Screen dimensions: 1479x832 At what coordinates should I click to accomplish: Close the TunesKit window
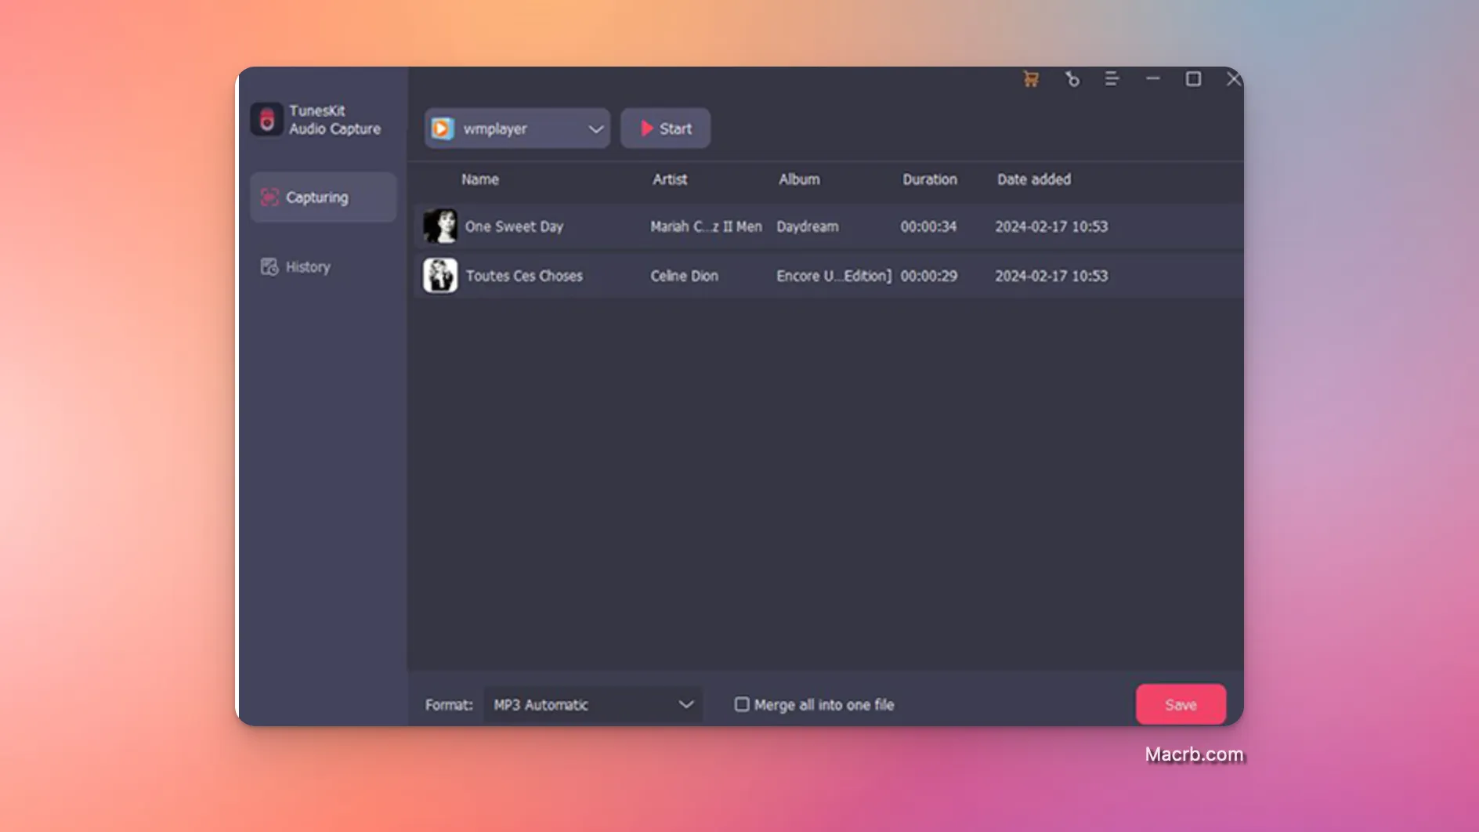[1233, 79]
